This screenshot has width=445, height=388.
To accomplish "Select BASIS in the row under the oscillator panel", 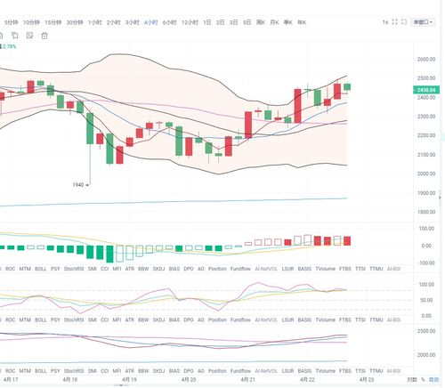I will (304, 319).
